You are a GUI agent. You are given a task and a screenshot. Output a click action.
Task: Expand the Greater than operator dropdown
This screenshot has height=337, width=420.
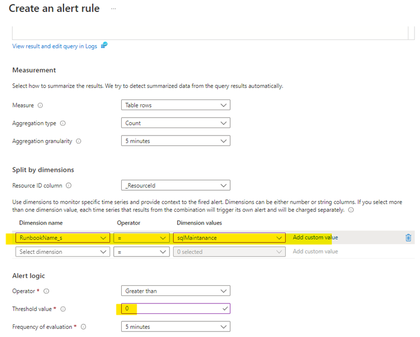[175, 291]
